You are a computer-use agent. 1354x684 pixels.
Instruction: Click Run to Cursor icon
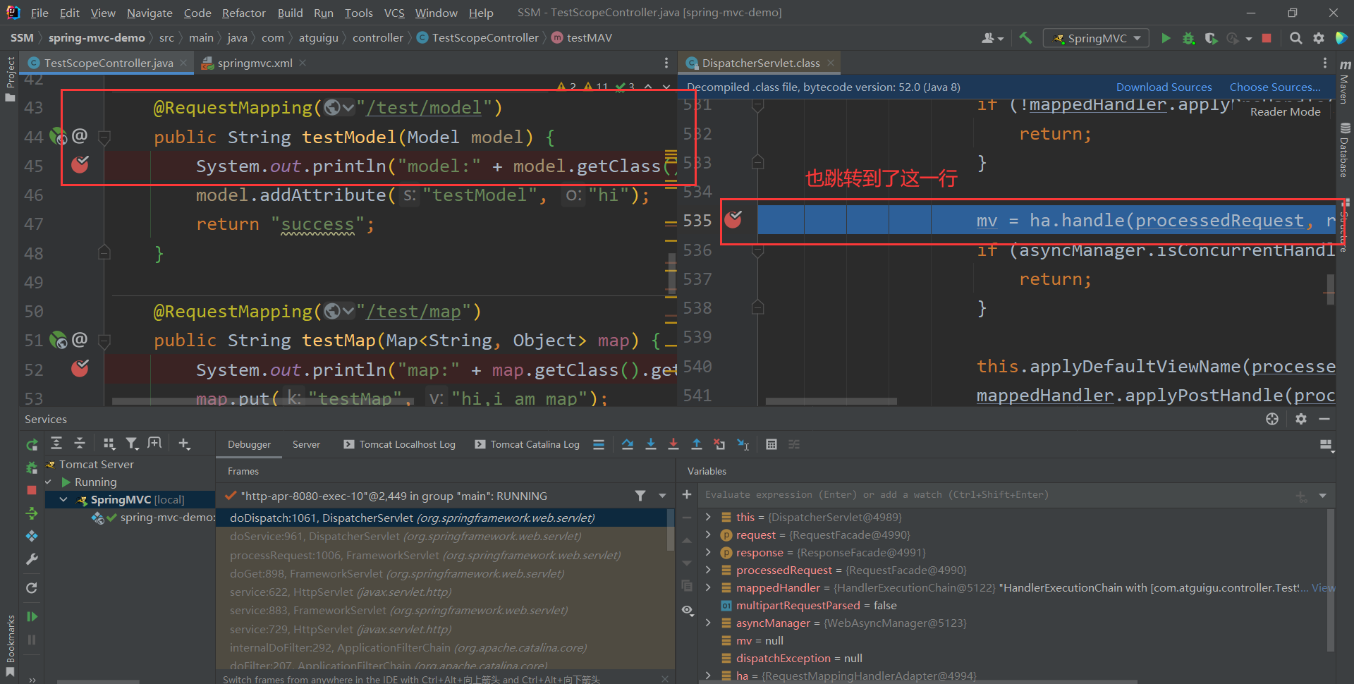[x=743, y=444]
